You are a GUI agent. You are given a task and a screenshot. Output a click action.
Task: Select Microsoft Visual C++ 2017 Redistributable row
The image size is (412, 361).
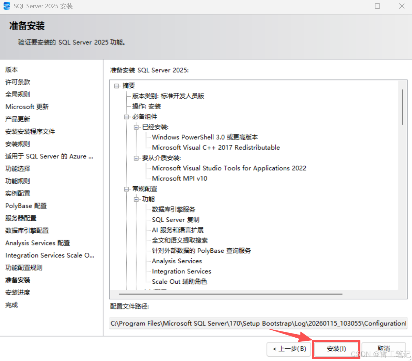tap(216, 147)
